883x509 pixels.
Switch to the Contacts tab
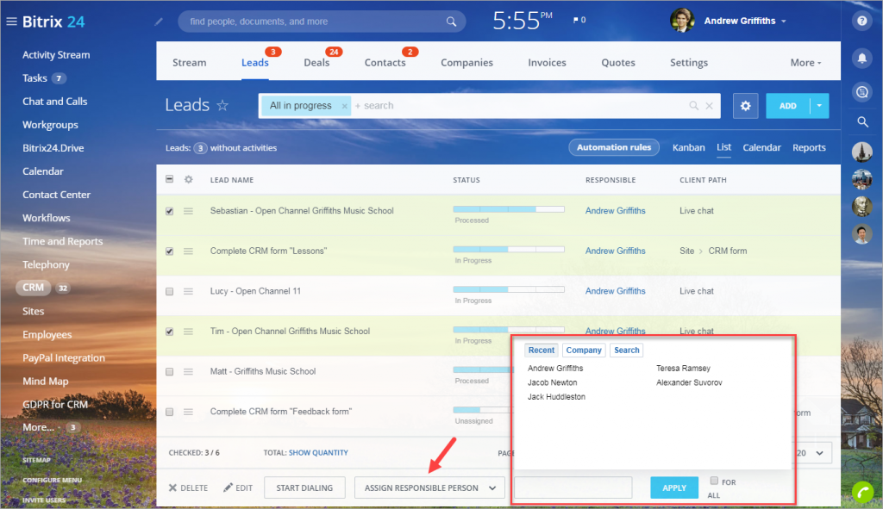(385, 62)
